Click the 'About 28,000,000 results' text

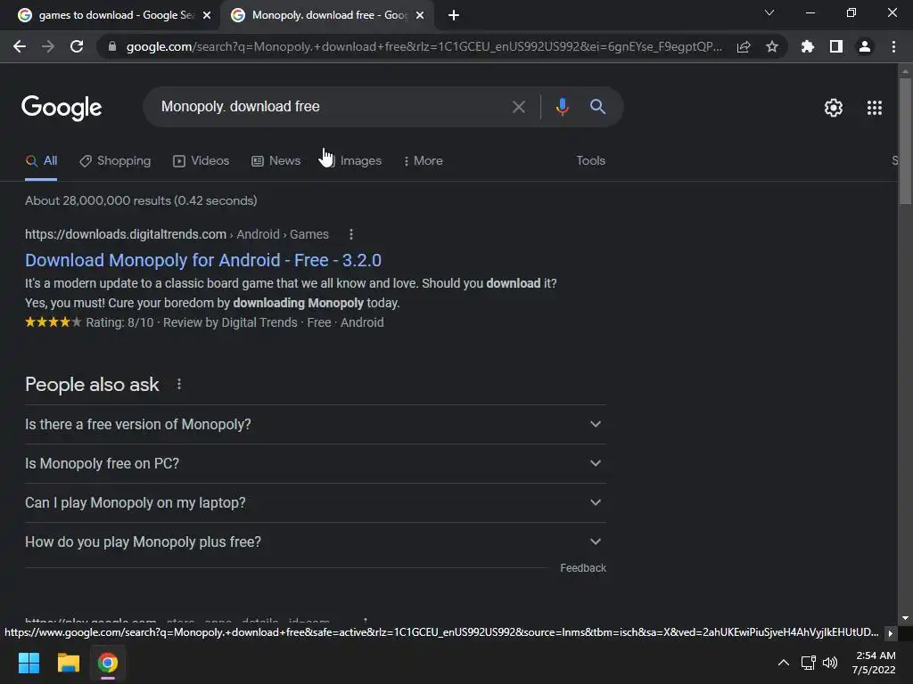coord(141,200)
